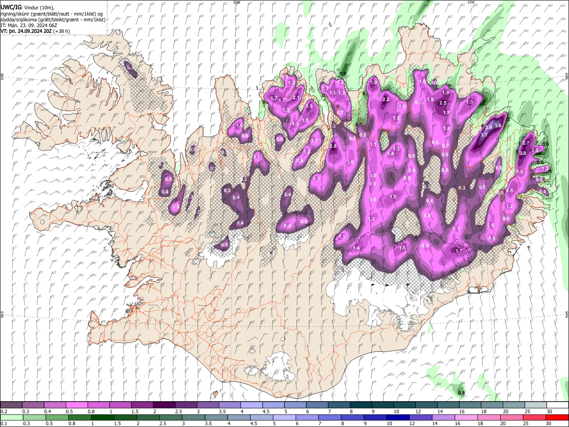The width and height of the screenshot is (569, 427).
Task: Select the pale grey snow swatch labeled 25
Action: (536, 405)
